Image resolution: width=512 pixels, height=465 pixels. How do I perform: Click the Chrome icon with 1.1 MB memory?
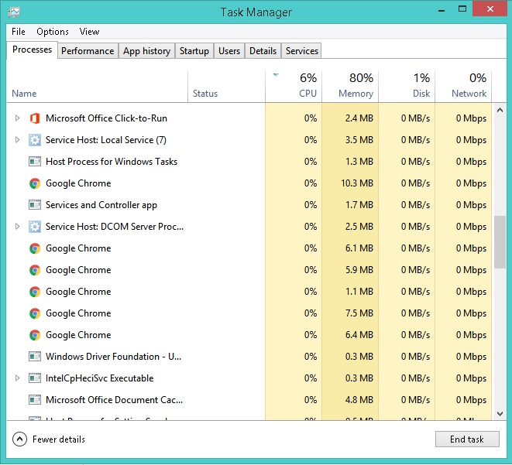coord(35,292)
